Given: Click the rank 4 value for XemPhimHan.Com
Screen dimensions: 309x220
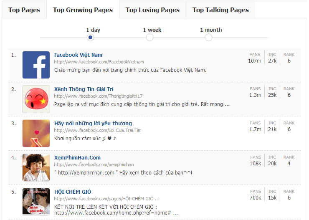Looking at the screenshot, I should pyautogui.click(x=289, y=164).
